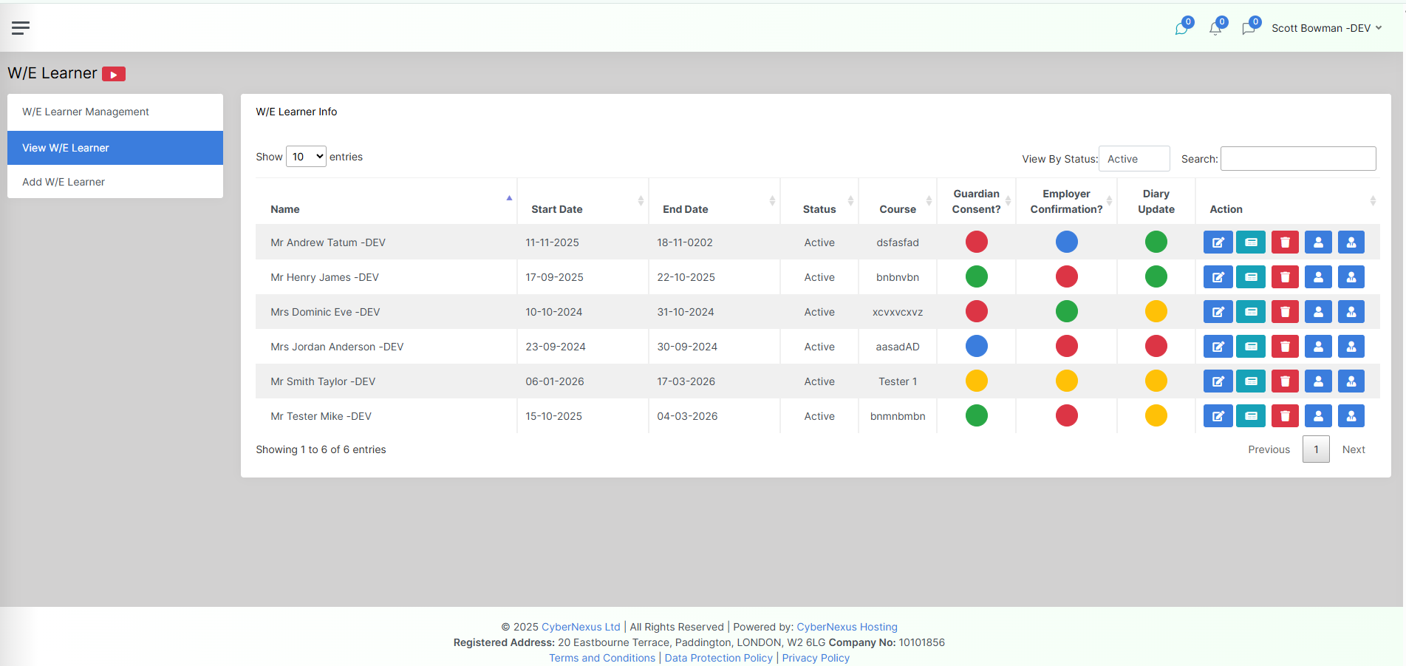Open the Privacy Policy link
Viewport: 1406px width, 666px height.
coord(816,658)
